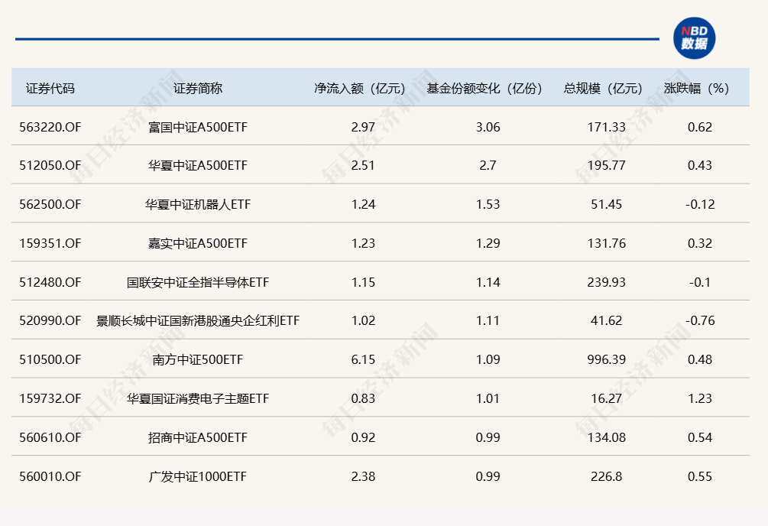
Task: Click change percentage -0.12
Action: 700,204
